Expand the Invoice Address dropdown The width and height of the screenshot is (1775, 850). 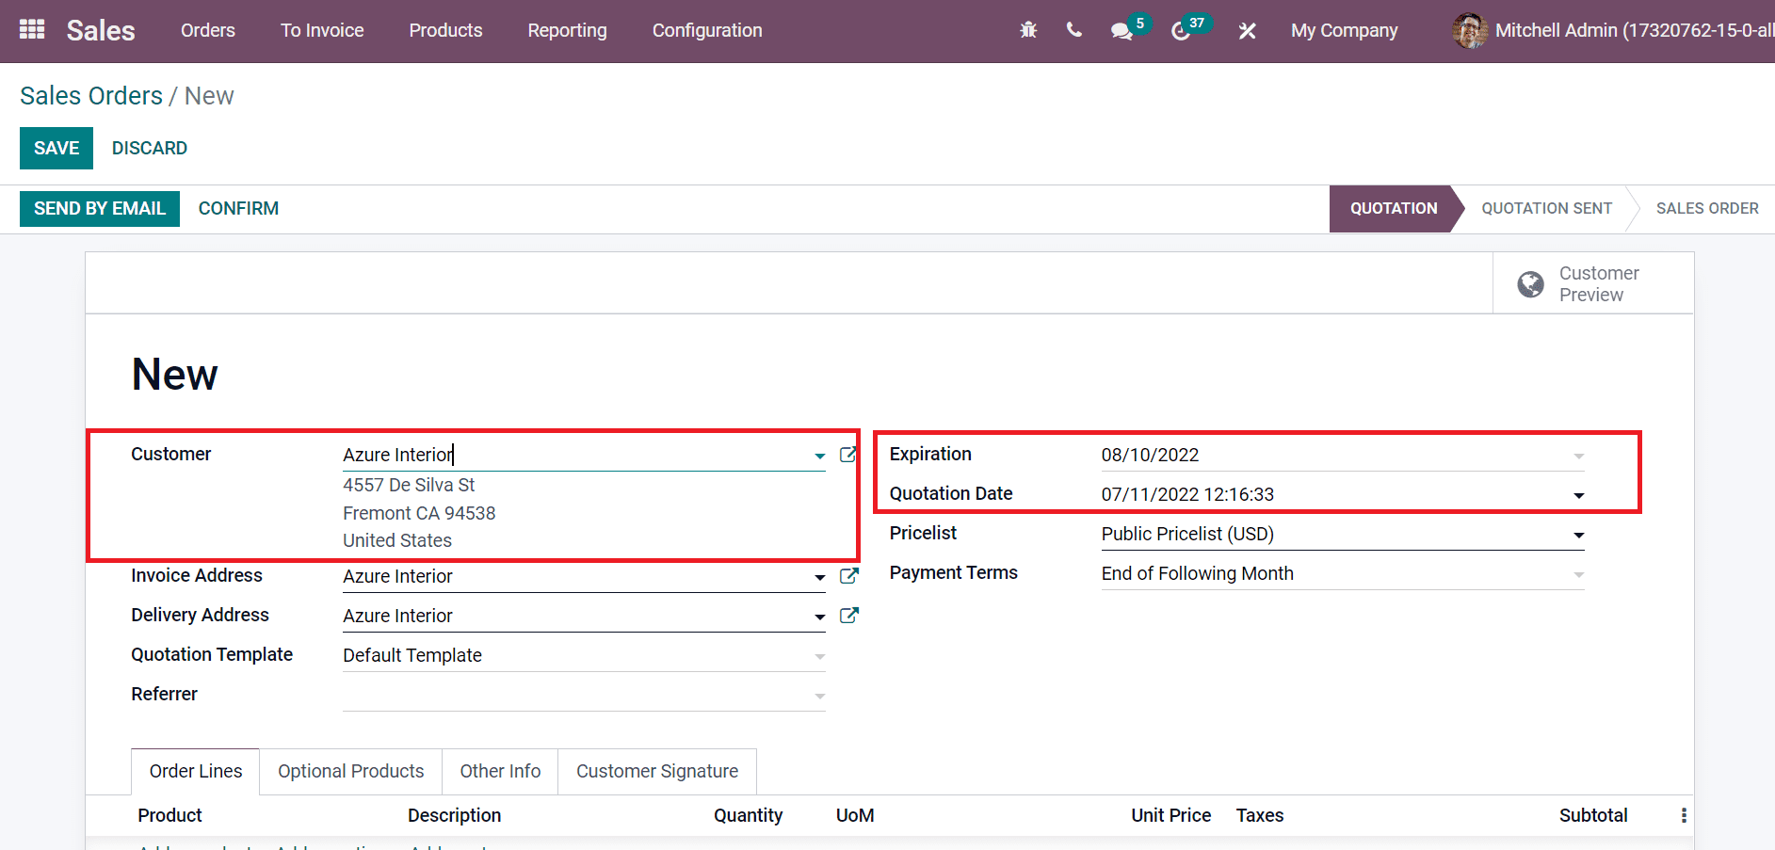coord(819,577)
